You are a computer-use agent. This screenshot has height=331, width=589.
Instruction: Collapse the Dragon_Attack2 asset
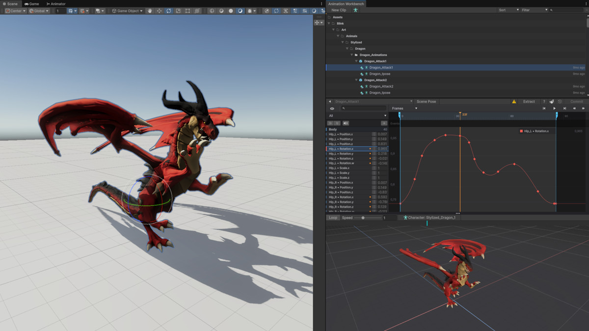click(357, 80)
